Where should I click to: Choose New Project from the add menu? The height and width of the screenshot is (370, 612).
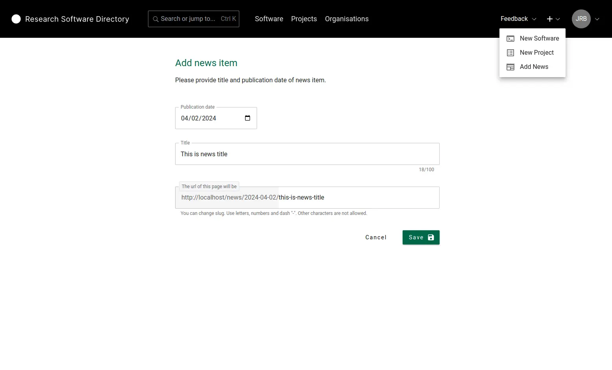pyautogui.click(x=536, y=53)
